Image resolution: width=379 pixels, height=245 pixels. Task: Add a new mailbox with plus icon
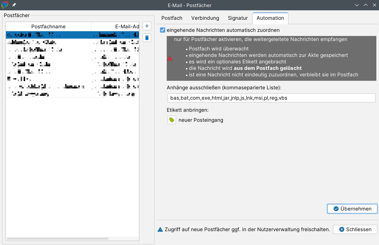point(147,26)
